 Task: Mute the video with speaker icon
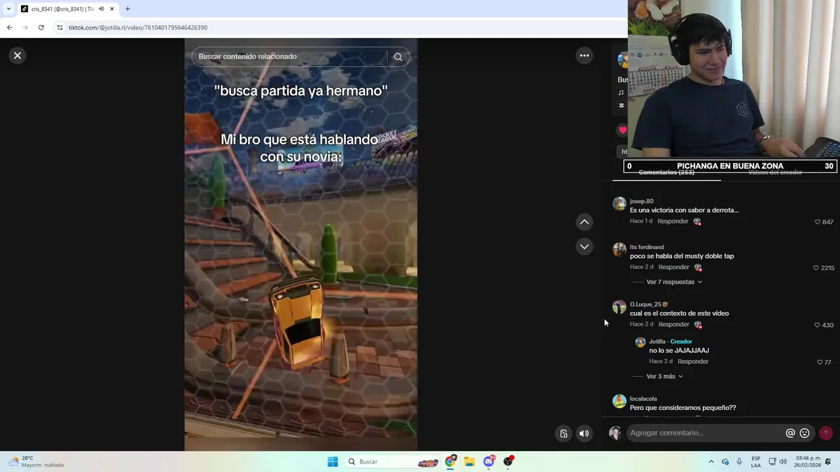coord(584,433)
